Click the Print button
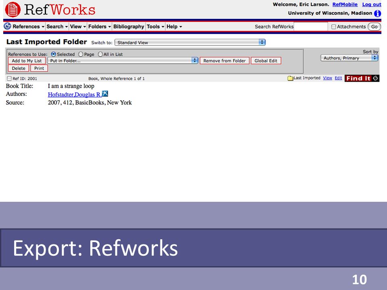Image resolution: width=387 pixels, height=290 pixels. [x=39, y=68]
